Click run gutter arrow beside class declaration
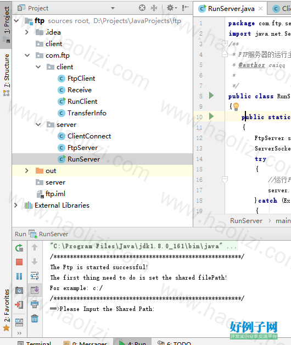Viewport: 291px width, 345px height. tap(211, 96)
